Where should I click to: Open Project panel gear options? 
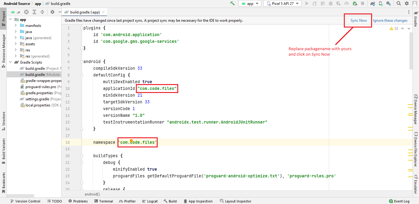pyautogui.click(x=52, y=12)
